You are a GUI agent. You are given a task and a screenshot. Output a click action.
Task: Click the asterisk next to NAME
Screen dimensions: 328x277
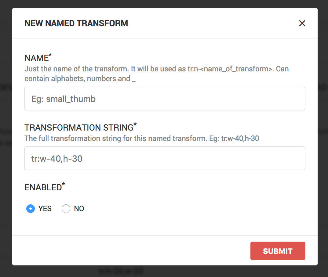50,55
